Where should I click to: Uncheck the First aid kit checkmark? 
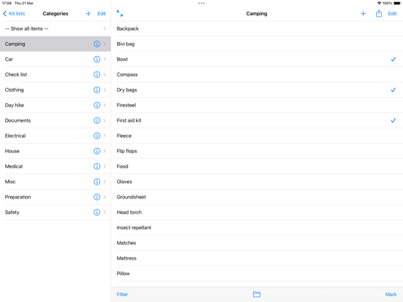point(393,120)
